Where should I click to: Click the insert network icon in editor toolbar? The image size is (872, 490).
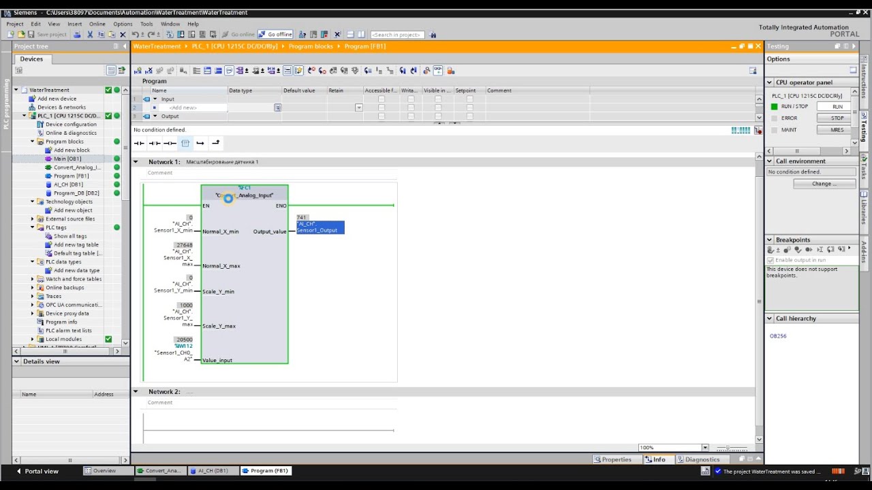(139, 70)
